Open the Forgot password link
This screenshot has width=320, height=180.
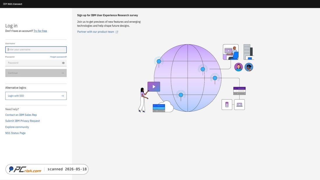tap(58, 57)
